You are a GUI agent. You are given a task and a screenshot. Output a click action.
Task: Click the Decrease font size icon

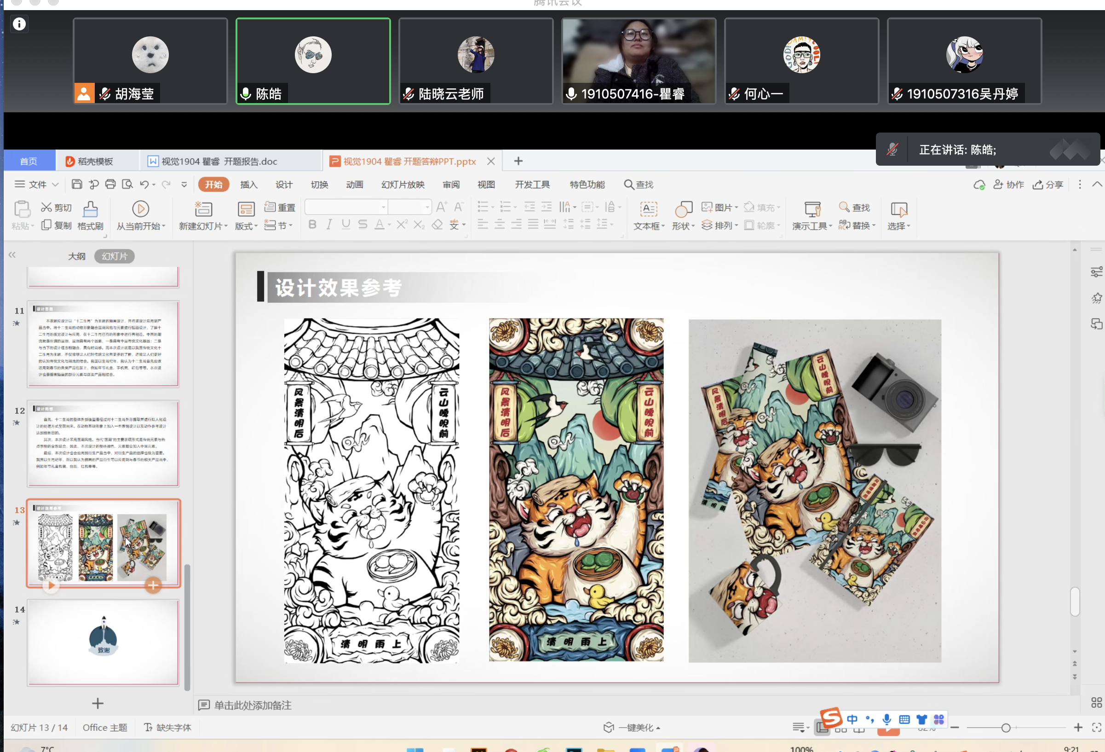(x=459, y=207)
